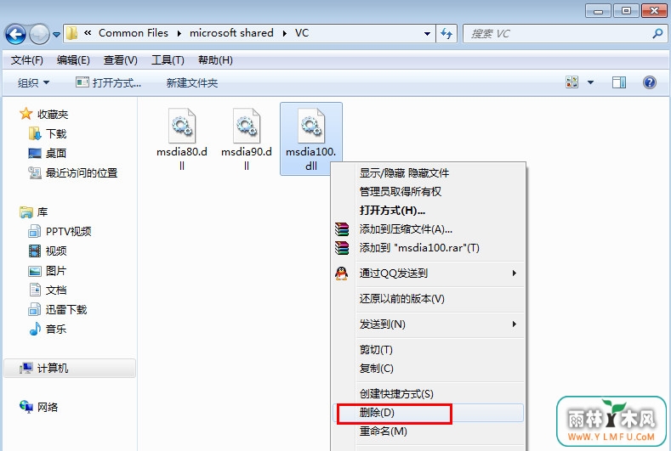Image resolution: width=671 pixels, height=451 pixels.
Task: Open 视频 library
Action: tap(47, 251)
